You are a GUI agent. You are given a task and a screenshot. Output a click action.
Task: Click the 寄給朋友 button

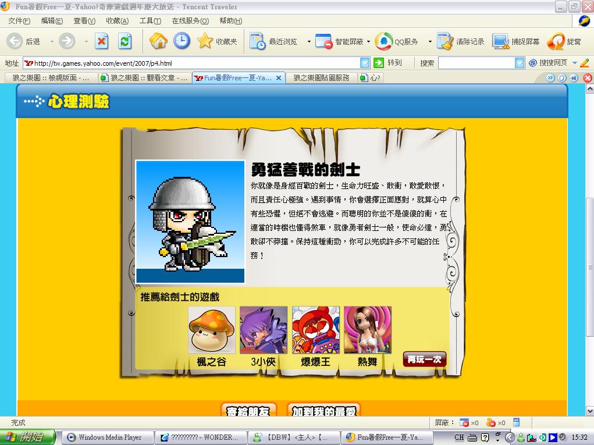pos(248,410)
